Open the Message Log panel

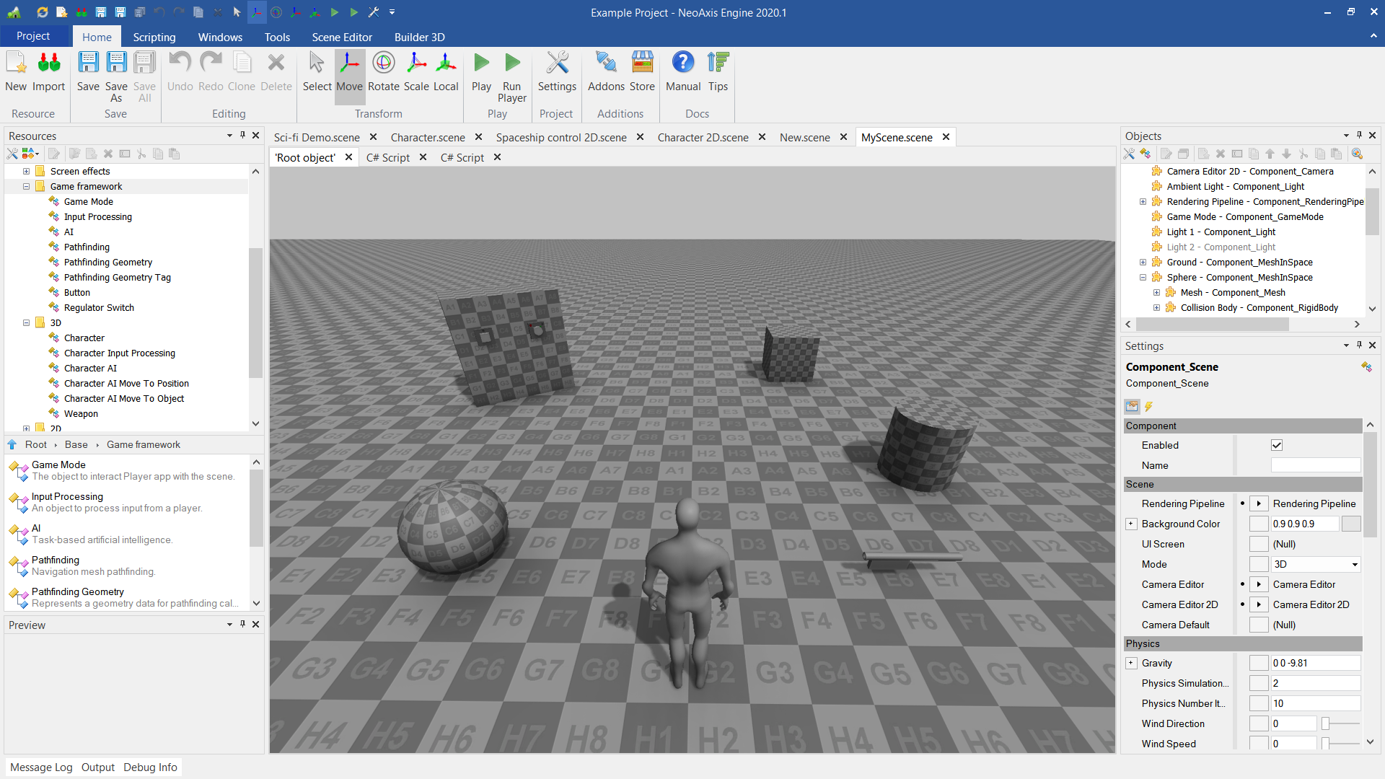click(41, 767)
